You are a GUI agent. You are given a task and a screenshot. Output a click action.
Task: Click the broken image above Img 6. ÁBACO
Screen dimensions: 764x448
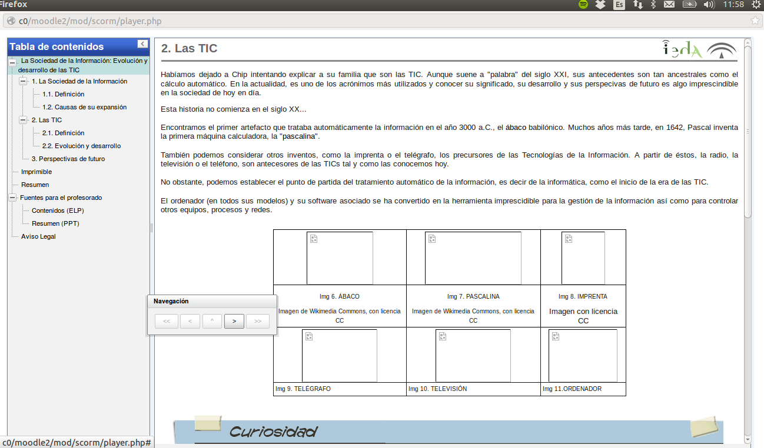340,258
